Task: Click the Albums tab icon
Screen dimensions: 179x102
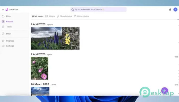Action: click(x=46, y=16)
